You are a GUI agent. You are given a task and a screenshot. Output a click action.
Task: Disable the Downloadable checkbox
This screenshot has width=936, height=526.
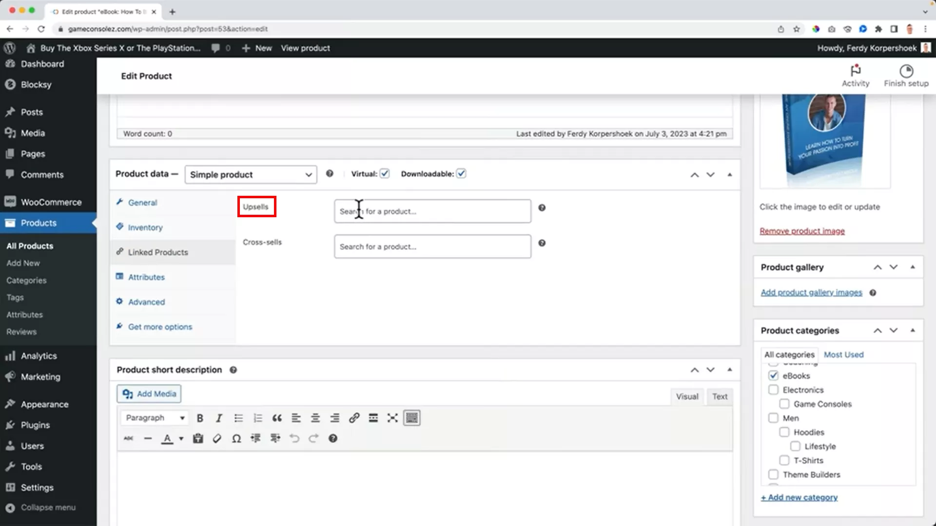coord(461,173)
